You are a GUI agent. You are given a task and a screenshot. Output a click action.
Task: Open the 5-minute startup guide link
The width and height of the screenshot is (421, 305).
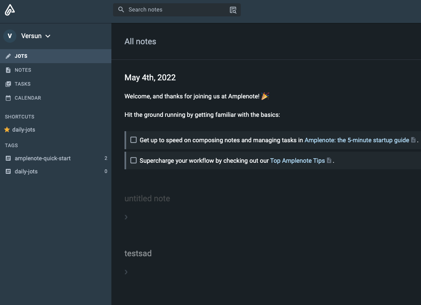[356, 140]
